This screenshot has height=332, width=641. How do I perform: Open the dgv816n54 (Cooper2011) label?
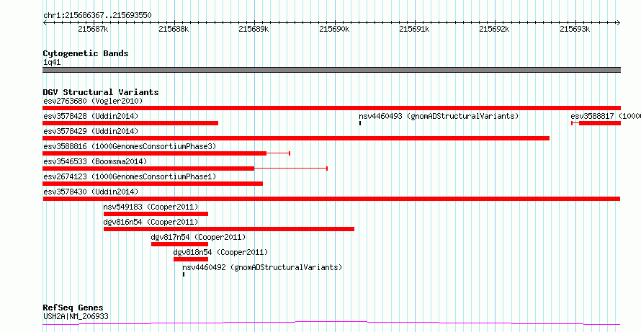(151, 222)
